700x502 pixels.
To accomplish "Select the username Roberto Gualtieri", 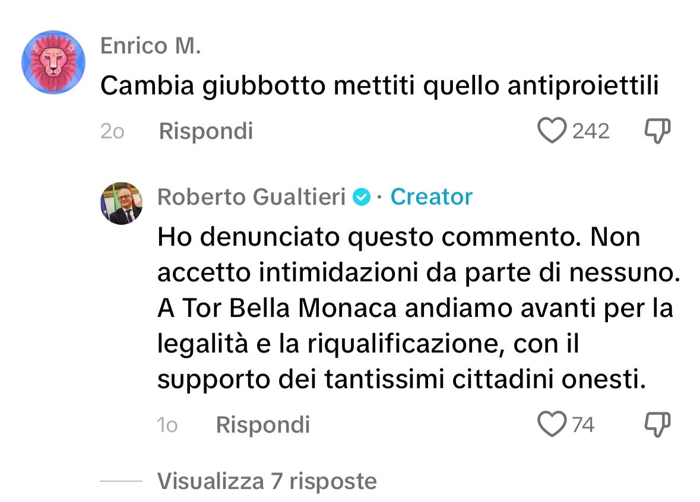I will pos(252,196).
